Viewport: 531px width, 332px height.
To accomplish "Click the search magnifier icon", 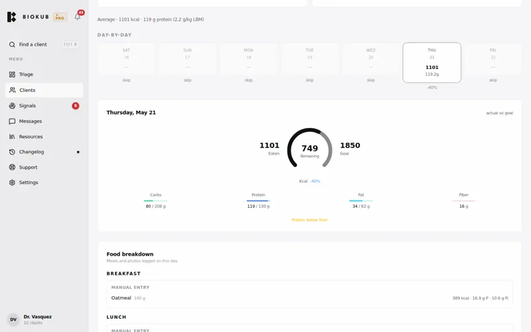I will click(x=12, y=44).
